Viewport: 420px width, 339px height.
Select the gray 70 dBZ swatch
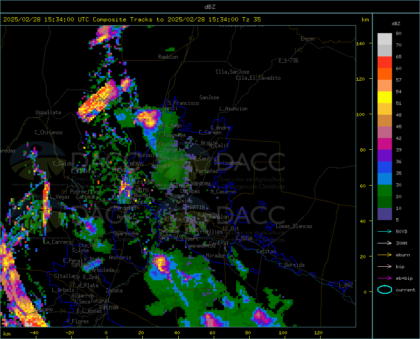pyautogui.click(x=385, y=50)
